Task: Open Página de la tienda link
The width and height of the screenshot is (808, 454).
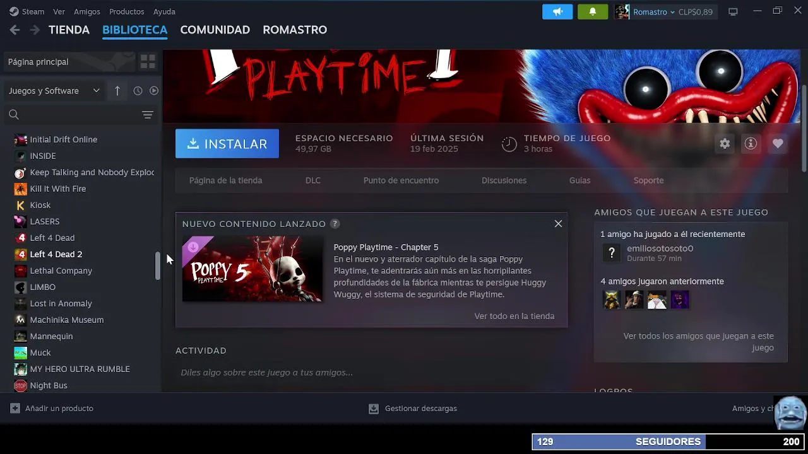Action: click(x=225, y=180)
